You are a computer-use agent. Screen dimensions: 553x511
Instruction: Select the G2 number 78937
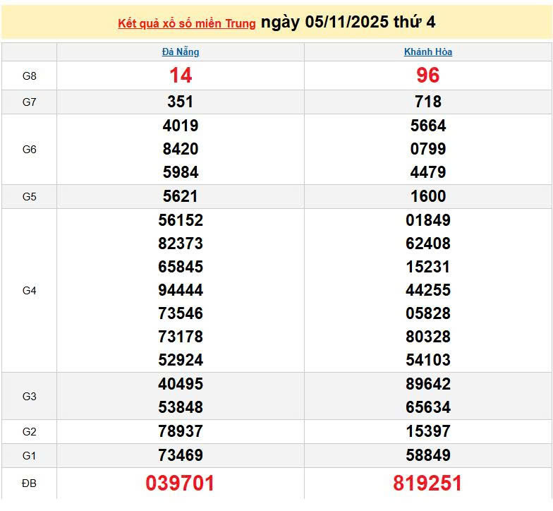181,431
